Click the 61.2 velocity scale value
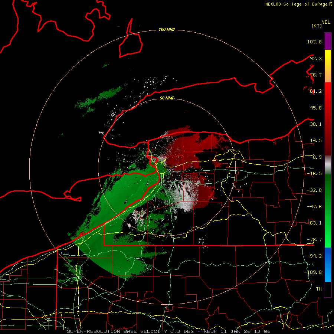 point(316,91)
